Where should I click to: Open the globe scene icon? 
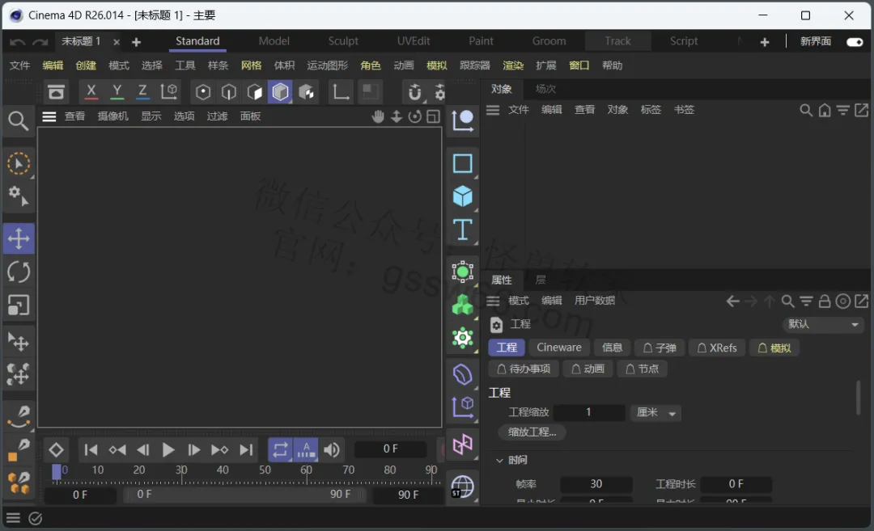(x=462, y=487)
